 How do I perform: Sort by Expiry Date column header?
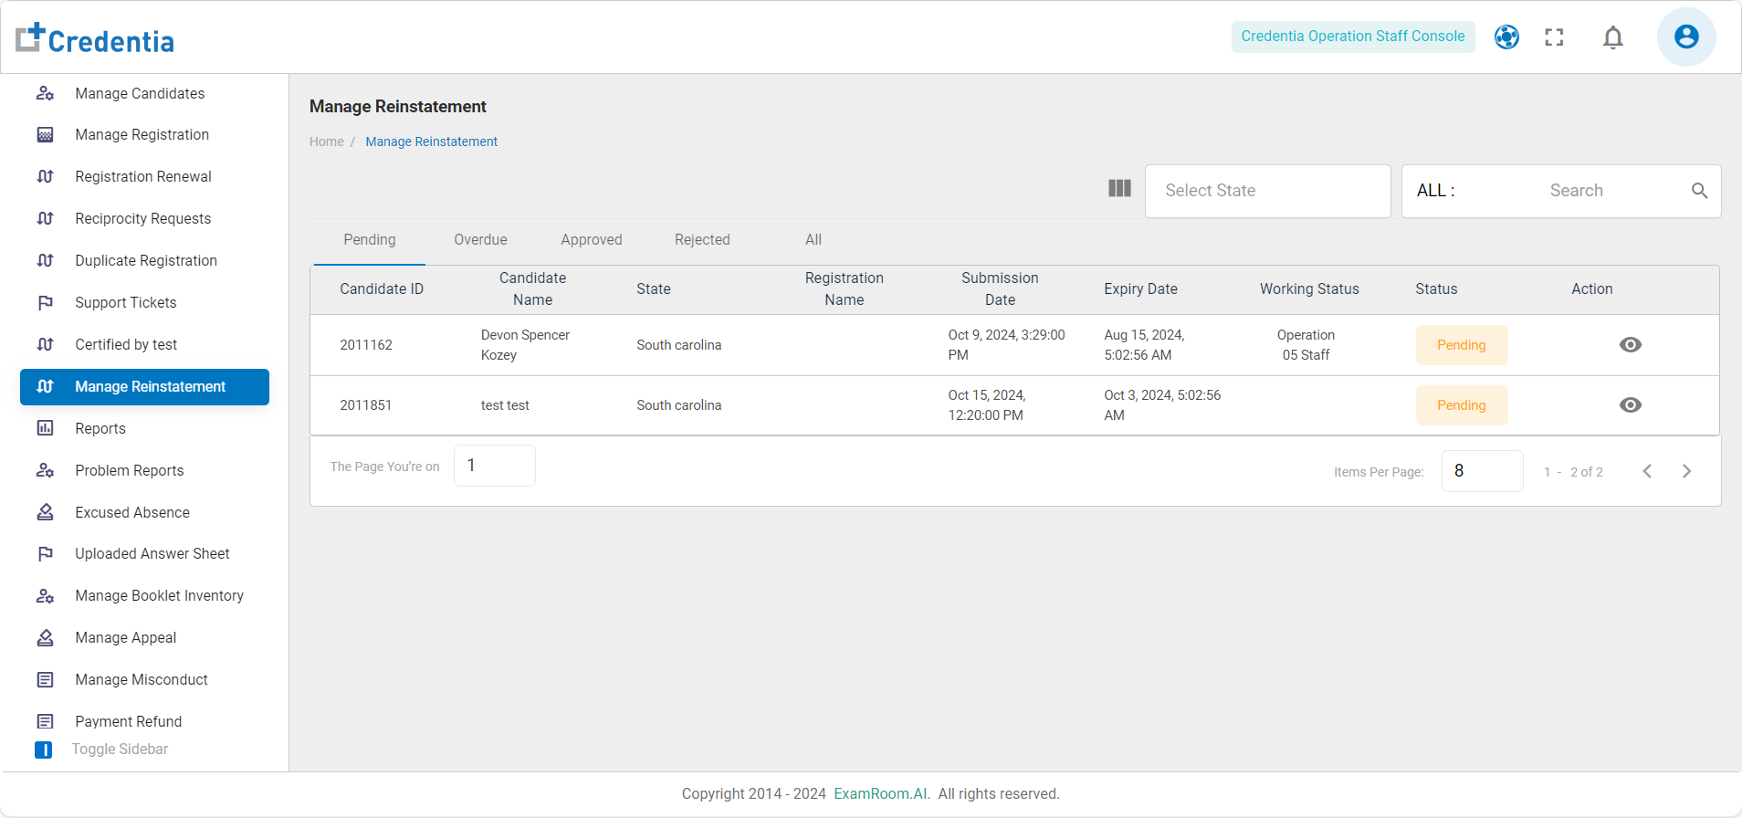tap(1140, 289)
